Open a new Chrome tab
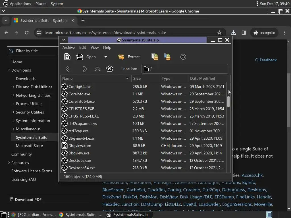The height and width of the screenshot is (218, 291). pos(83,20)
